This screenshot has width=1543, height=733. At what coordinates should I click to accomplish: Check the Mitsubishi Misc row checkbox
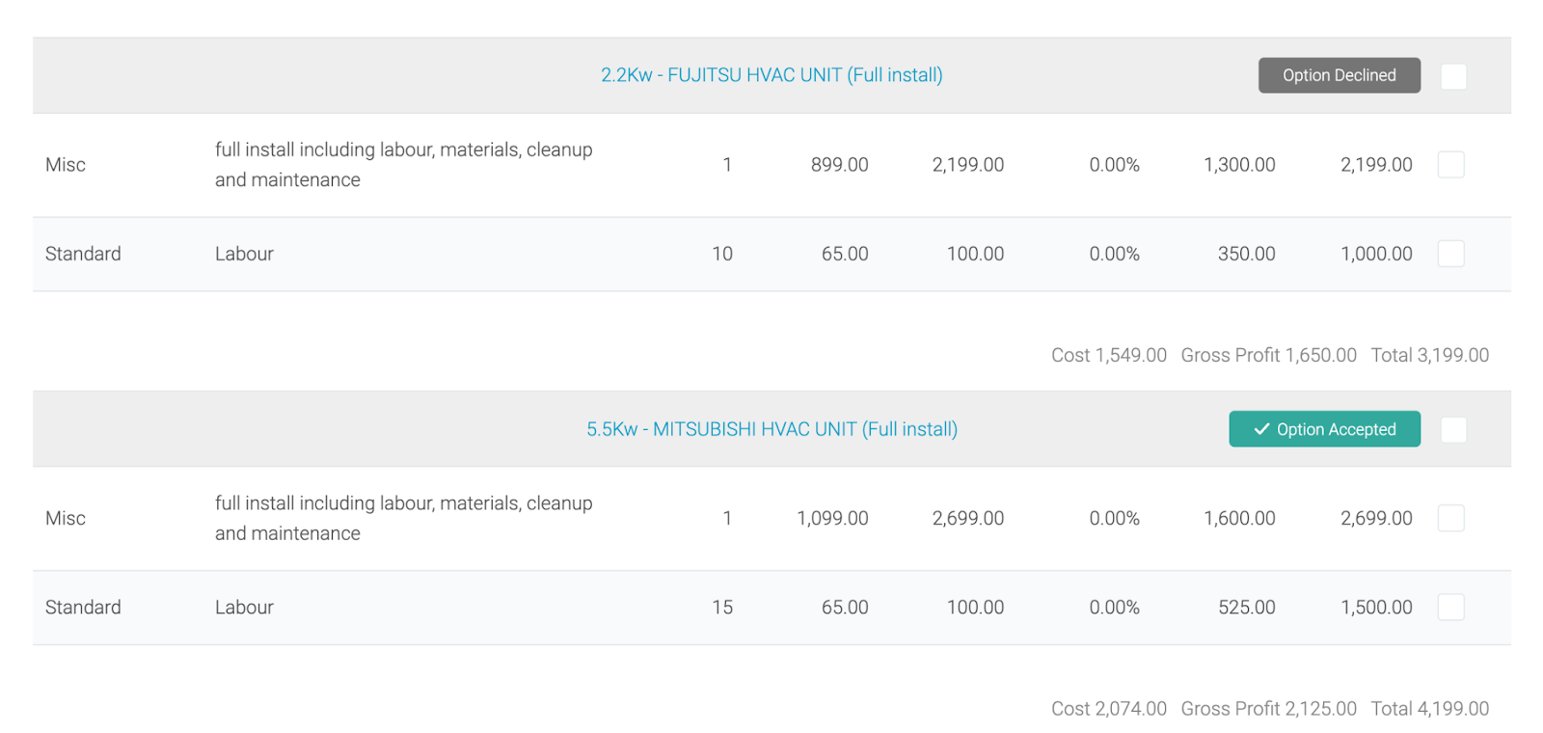tap(1450, 519)
